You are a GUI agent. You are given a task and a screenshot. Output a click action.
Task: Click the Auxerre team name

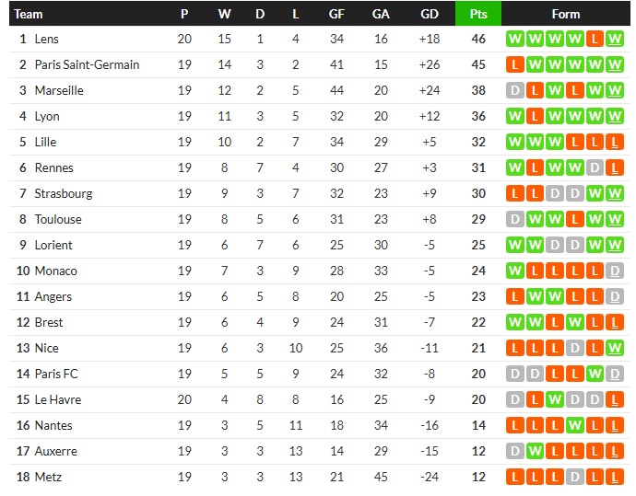(x=55, y=452)
